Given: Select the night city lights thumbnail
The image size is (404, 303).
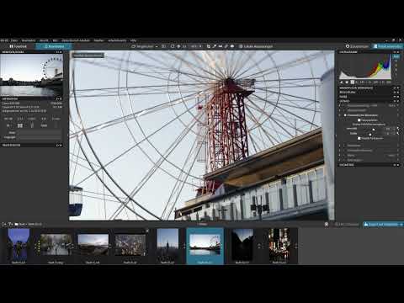Looking at the screenshot, I should tap(279, 244).
